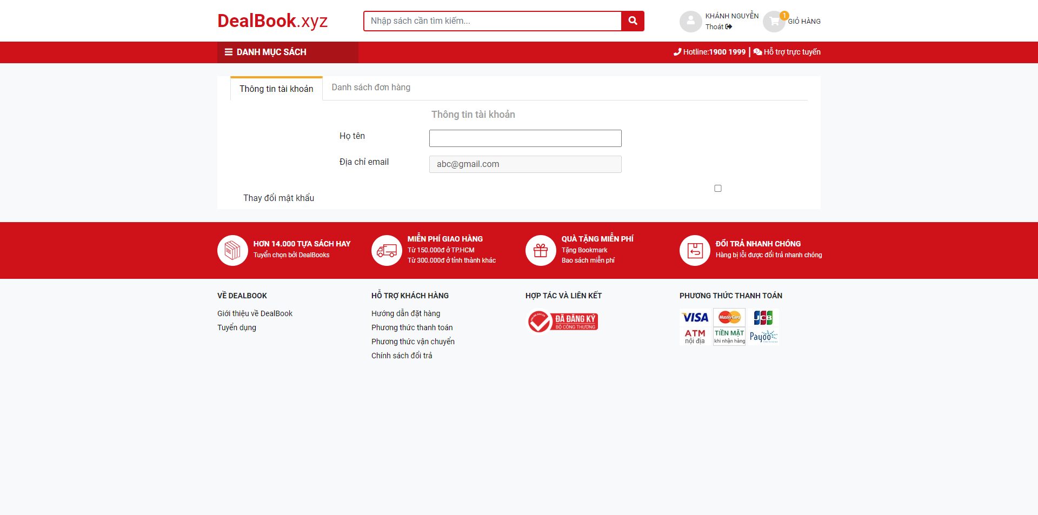Click the JCB payment logo
The width and height of the screenshot is (1038, 515).
[763, 317]
